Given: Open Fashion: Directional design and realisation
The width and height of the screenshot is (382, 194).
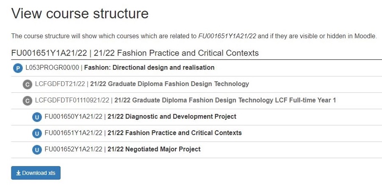Looking at the screenshot, I should pos(149,67).
